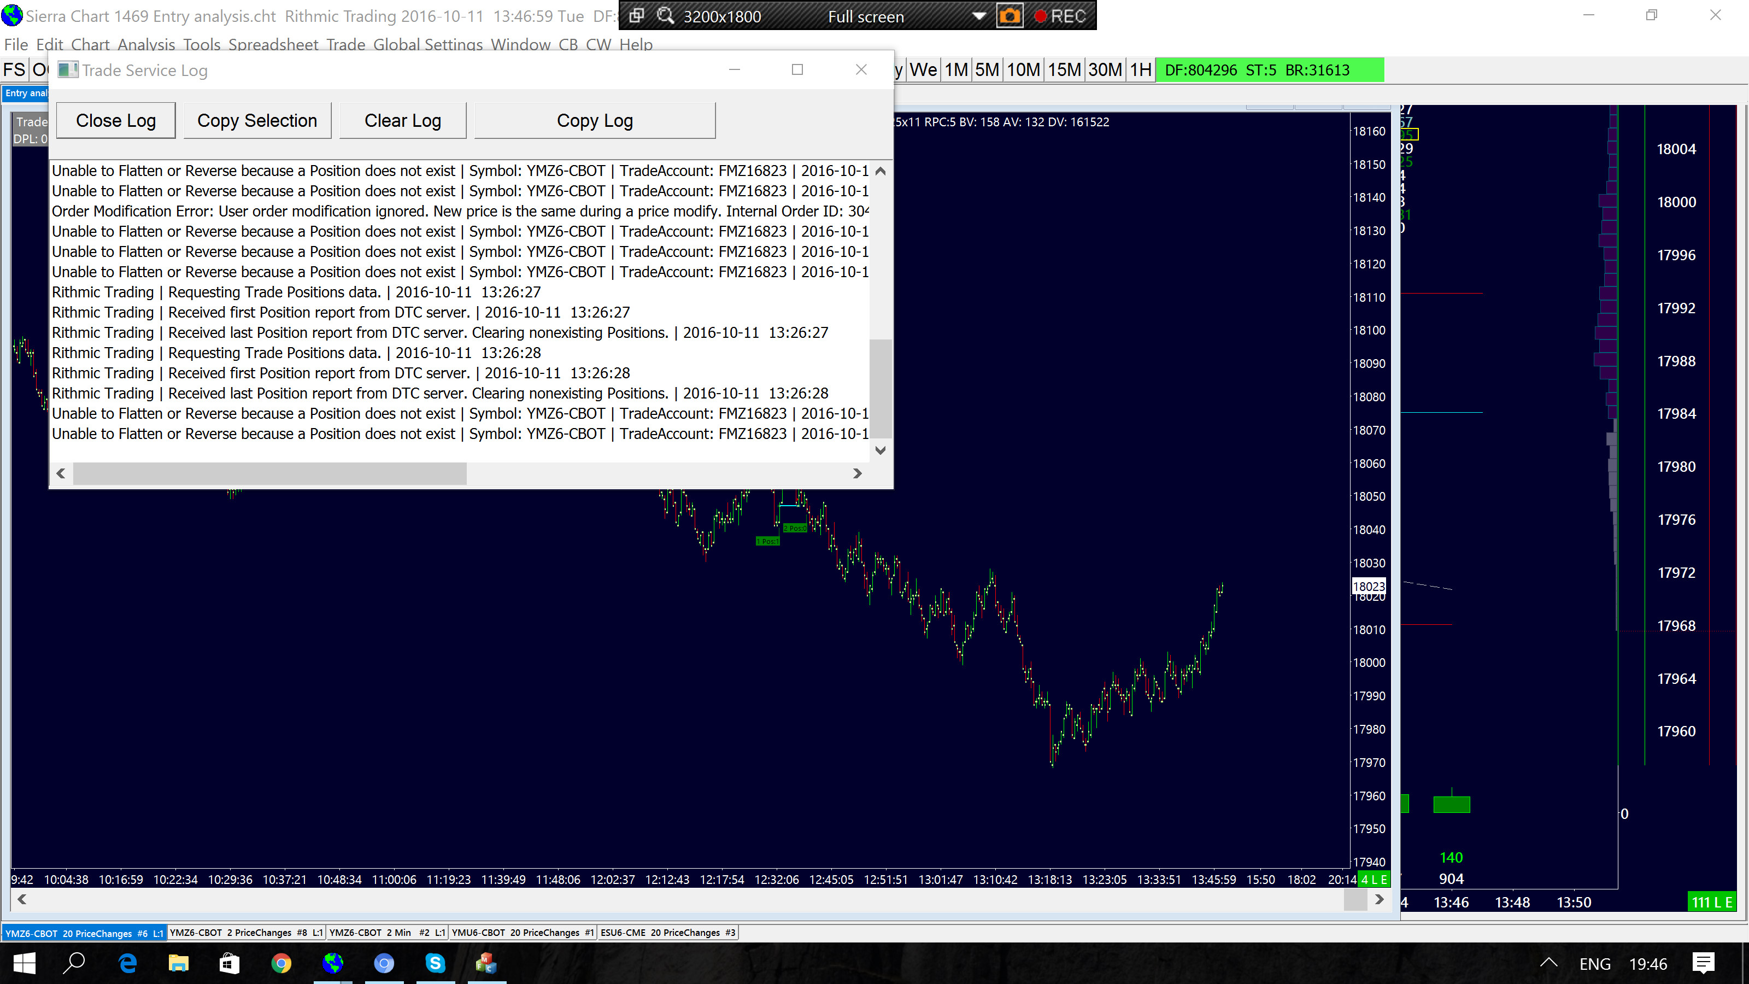Click the magnifier zoom icon in recorder bar
The height and width of the screenshot is (984, 1749).
[x=666, y=16]
